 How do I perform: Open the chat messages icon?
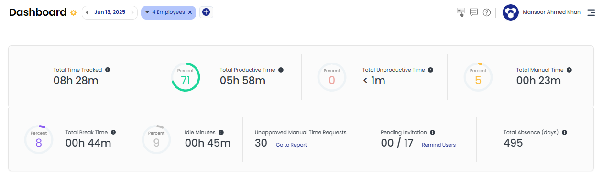point(474,12)
